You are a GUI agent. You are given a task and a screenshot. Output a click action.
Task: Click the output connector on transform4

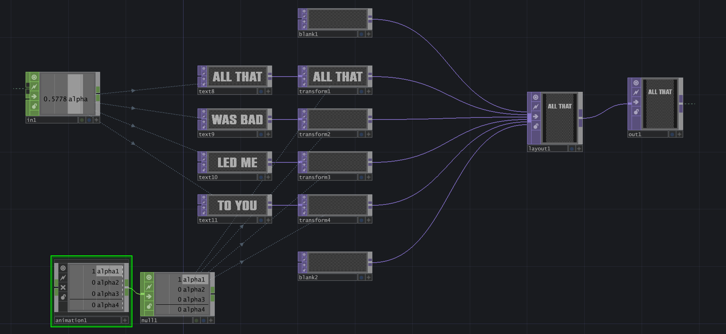[370, 205]
